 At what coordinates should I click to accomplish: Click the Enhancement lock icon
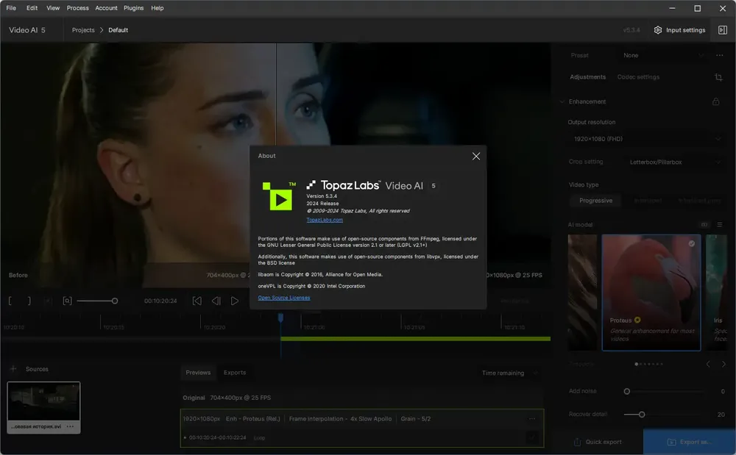[x=716, y=101]
